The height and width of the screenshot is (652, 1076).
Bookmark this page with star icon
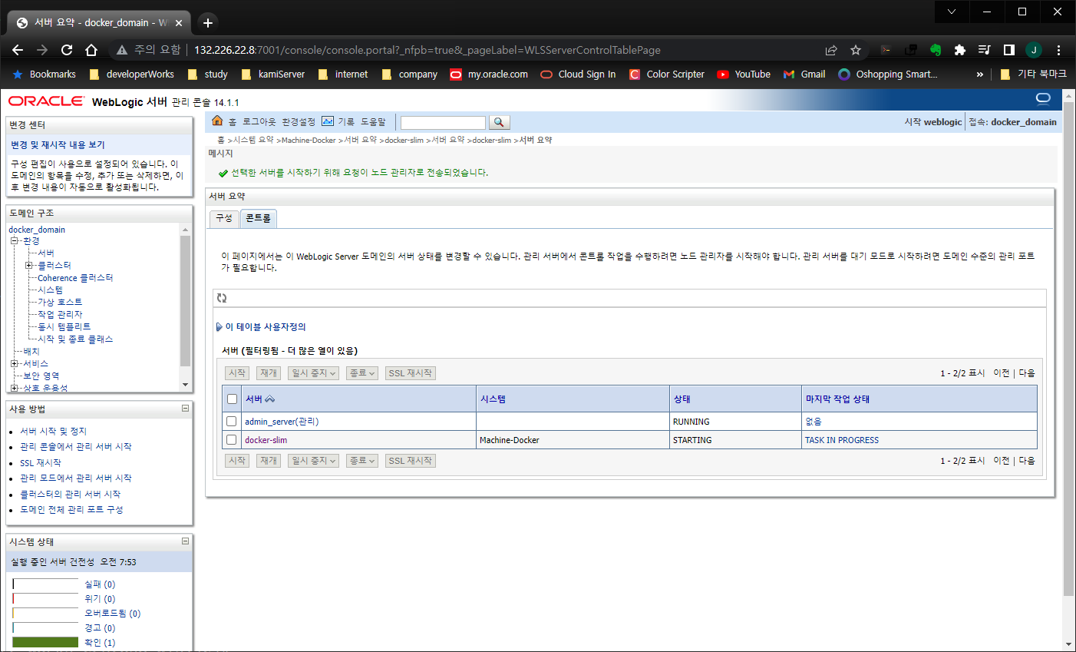tap(856, 50)
